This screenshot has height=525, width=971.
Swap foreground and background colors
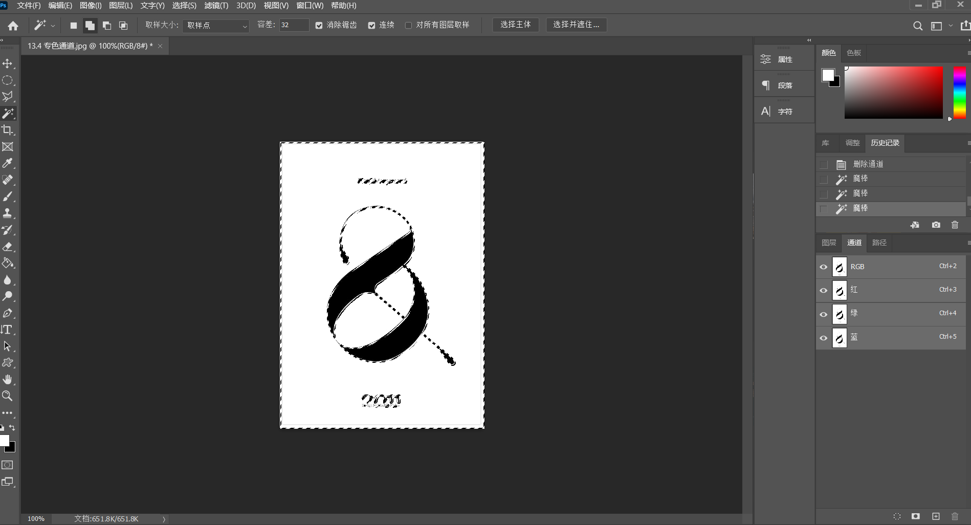pos(12,428)
